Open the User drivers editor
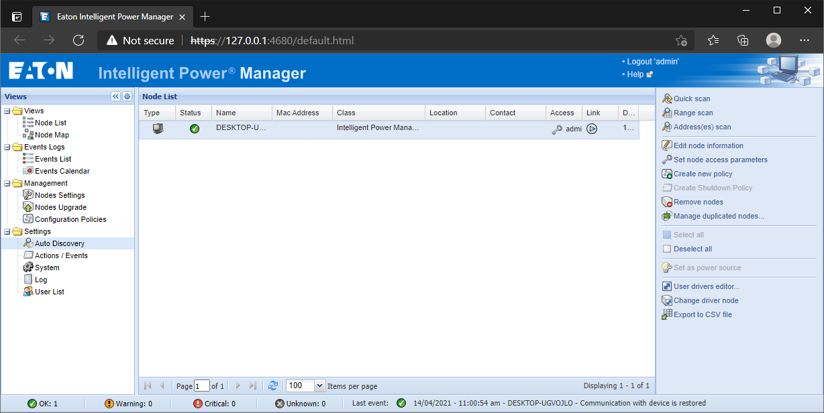The height and width of the screenshot is (413, 824). pyautogui.click(x=707, y=286)
